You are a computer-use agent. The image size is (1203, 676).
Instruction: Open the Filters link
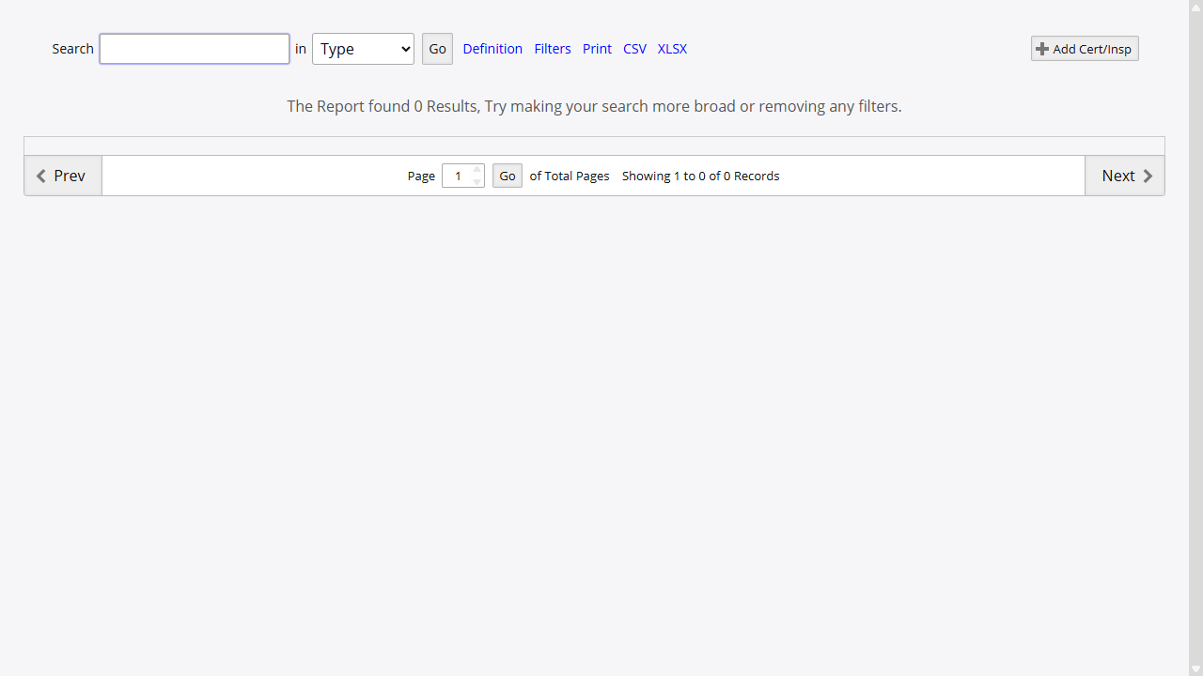(x=553, y=49)
